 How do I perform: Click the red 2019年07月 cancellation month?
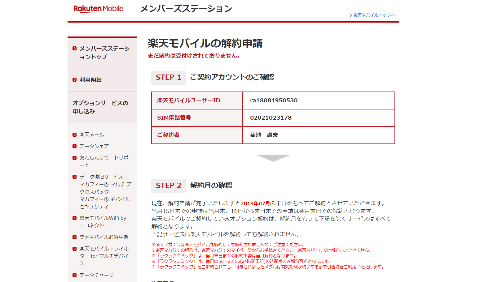pyautogui.click(x=255, y=203)
